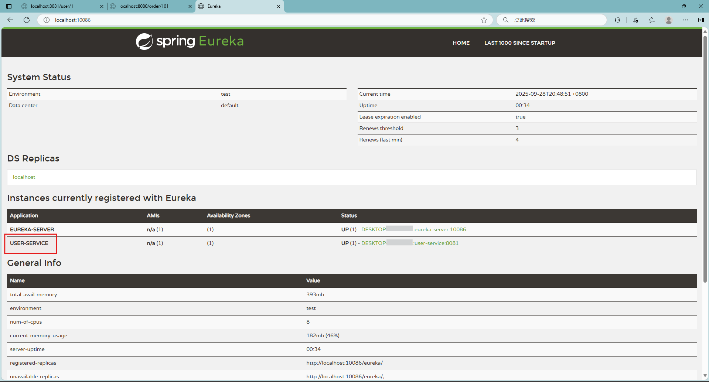Click the Renews threshold value 3
The width and height of the screenshot is (709, 382).
coord(517,128)
